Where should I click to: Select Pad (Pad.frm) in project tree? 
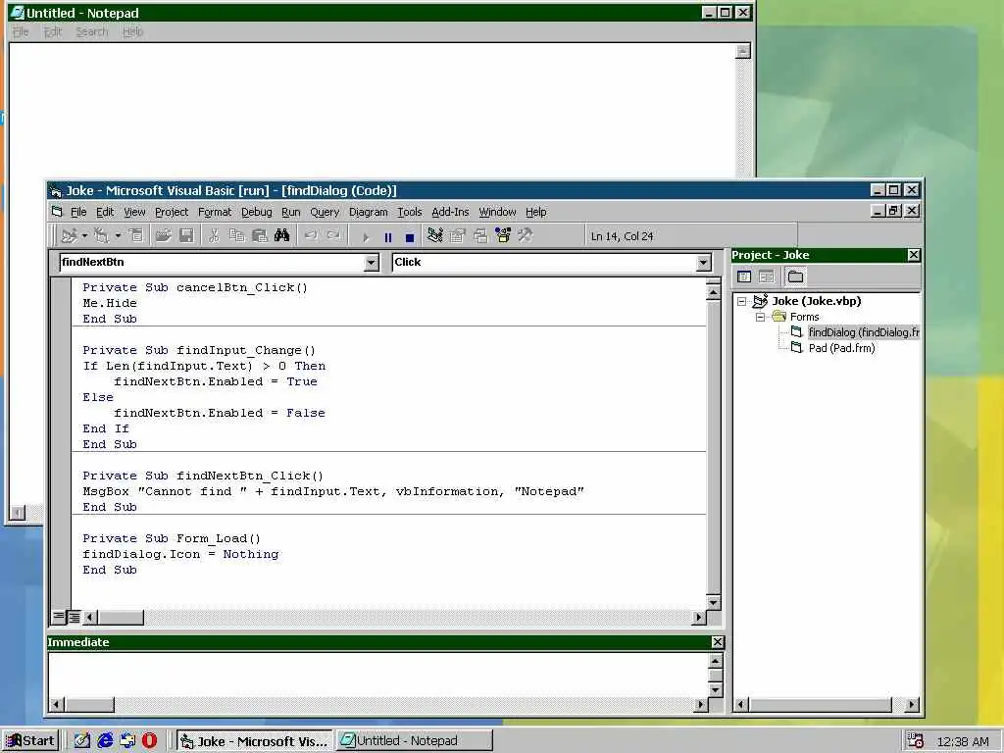click(x=841, y=348)
